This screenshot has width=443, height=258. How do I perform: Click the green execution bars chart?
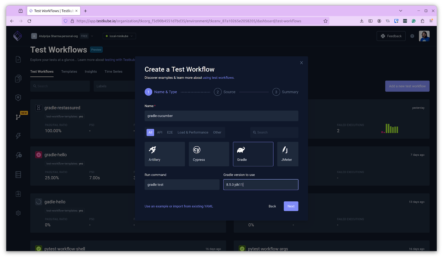click(390, 128)
